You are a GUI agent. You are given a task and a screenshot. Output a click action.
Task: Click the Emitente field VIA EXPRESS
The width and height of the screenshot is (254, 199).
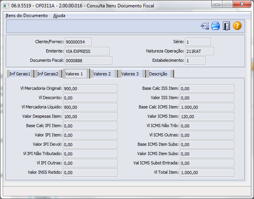(87, 52)
